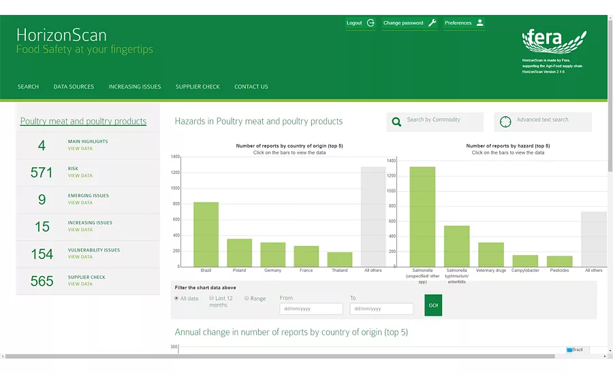Click the number 15 beside Increasing Issues
Image resolution: width=613 pixels, height=374 pixels.
tap(42, 227)
